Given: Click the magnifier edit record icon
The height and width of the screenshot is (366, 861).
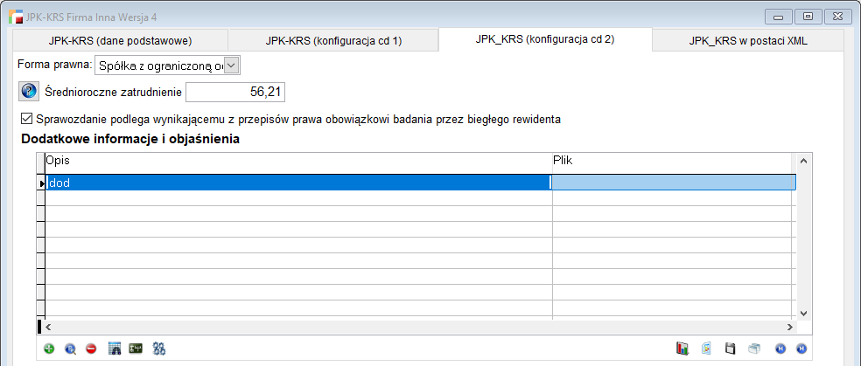Looking at the screenshot, I should [x=71, y=349].
